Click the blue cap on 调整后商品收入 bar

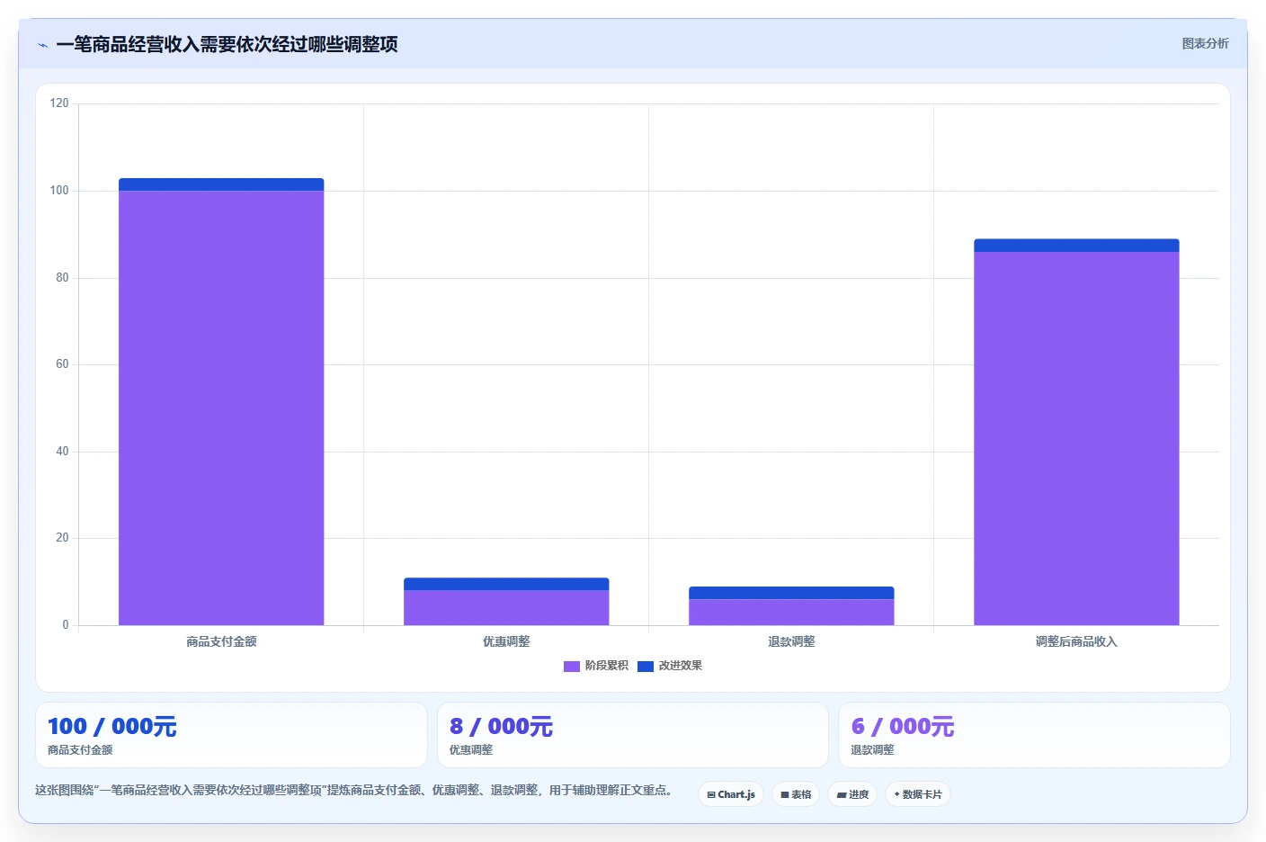[x=1076, y=246]
